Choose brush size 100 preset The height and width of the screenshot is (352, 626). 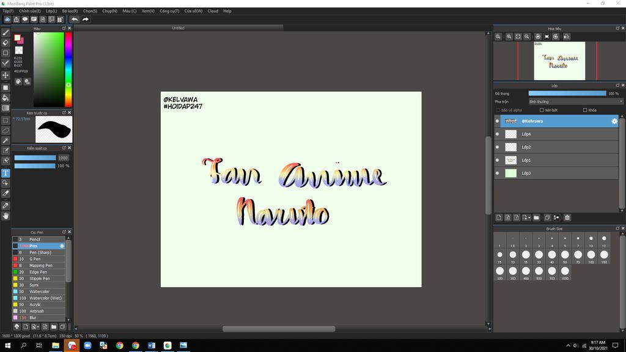(591, 257)
